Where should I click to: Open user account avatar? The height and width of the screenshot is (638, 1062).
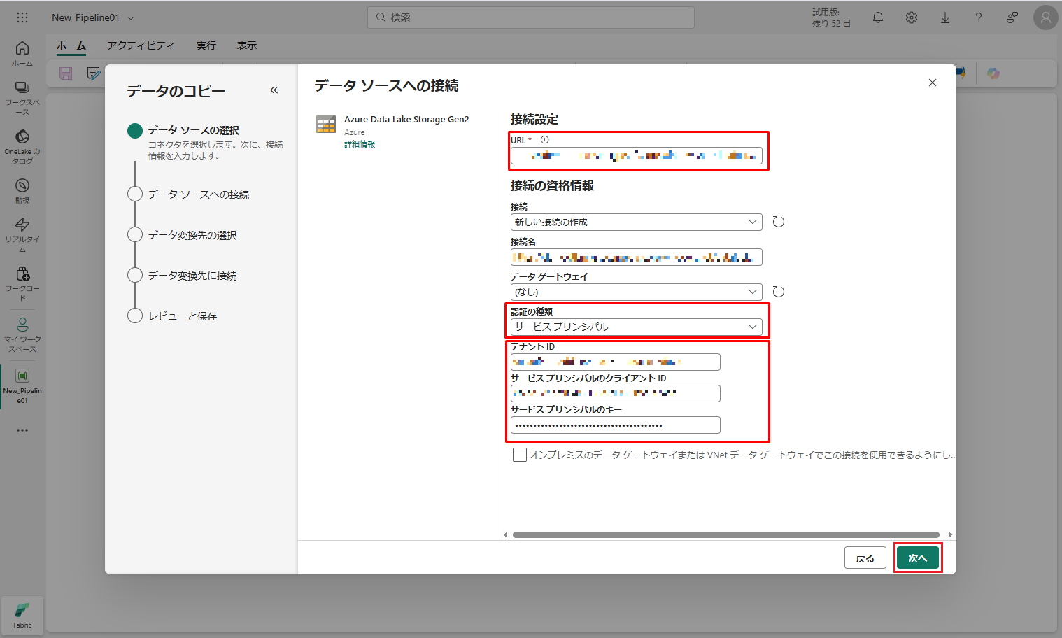[x=1046, y=17]
